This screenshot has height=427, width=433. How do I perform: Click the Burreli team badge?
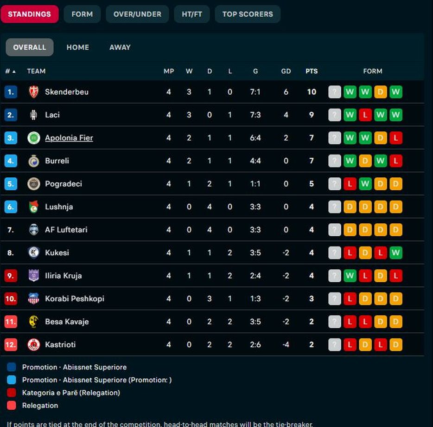(x=34, y=161)
